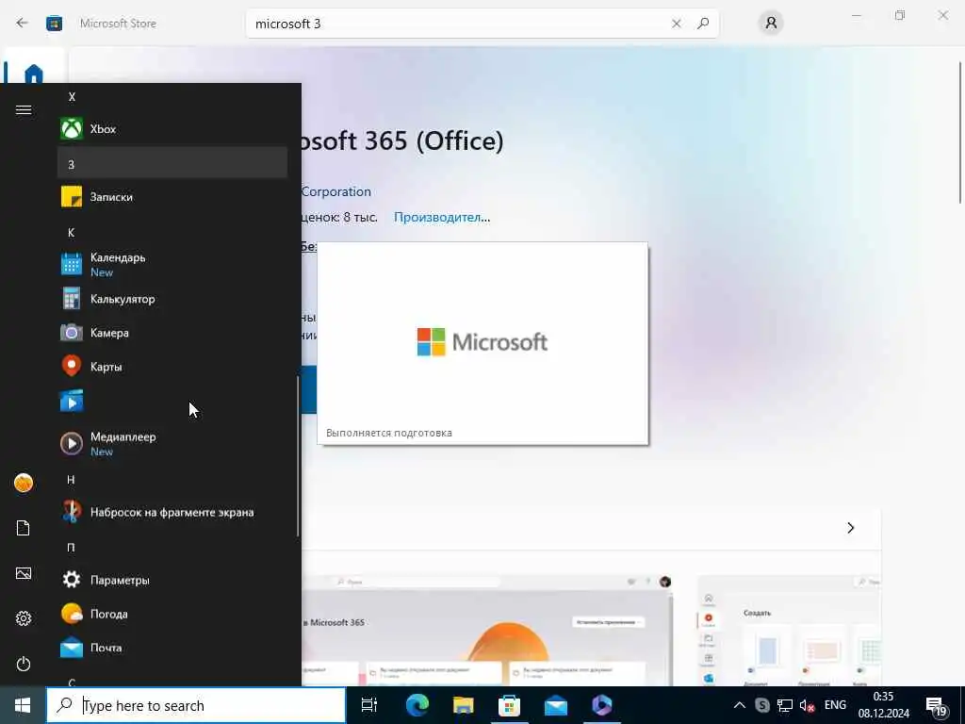Viewport: 965px width, 724px height.
Task: Open Settings gear in Start sidebar
Action: 24,618
